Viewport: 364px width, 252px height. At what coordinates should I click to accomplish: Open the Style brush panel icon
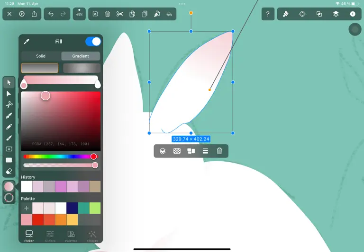coord(285,14)
